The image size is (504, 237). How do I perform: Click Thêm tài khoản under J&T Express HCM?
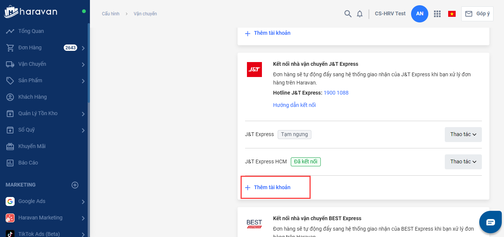pyautogui.click(x=272, y=187)
